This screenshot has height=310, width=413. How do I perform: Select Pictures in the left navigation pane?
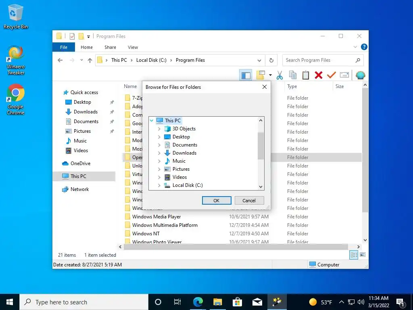[82, 131]
